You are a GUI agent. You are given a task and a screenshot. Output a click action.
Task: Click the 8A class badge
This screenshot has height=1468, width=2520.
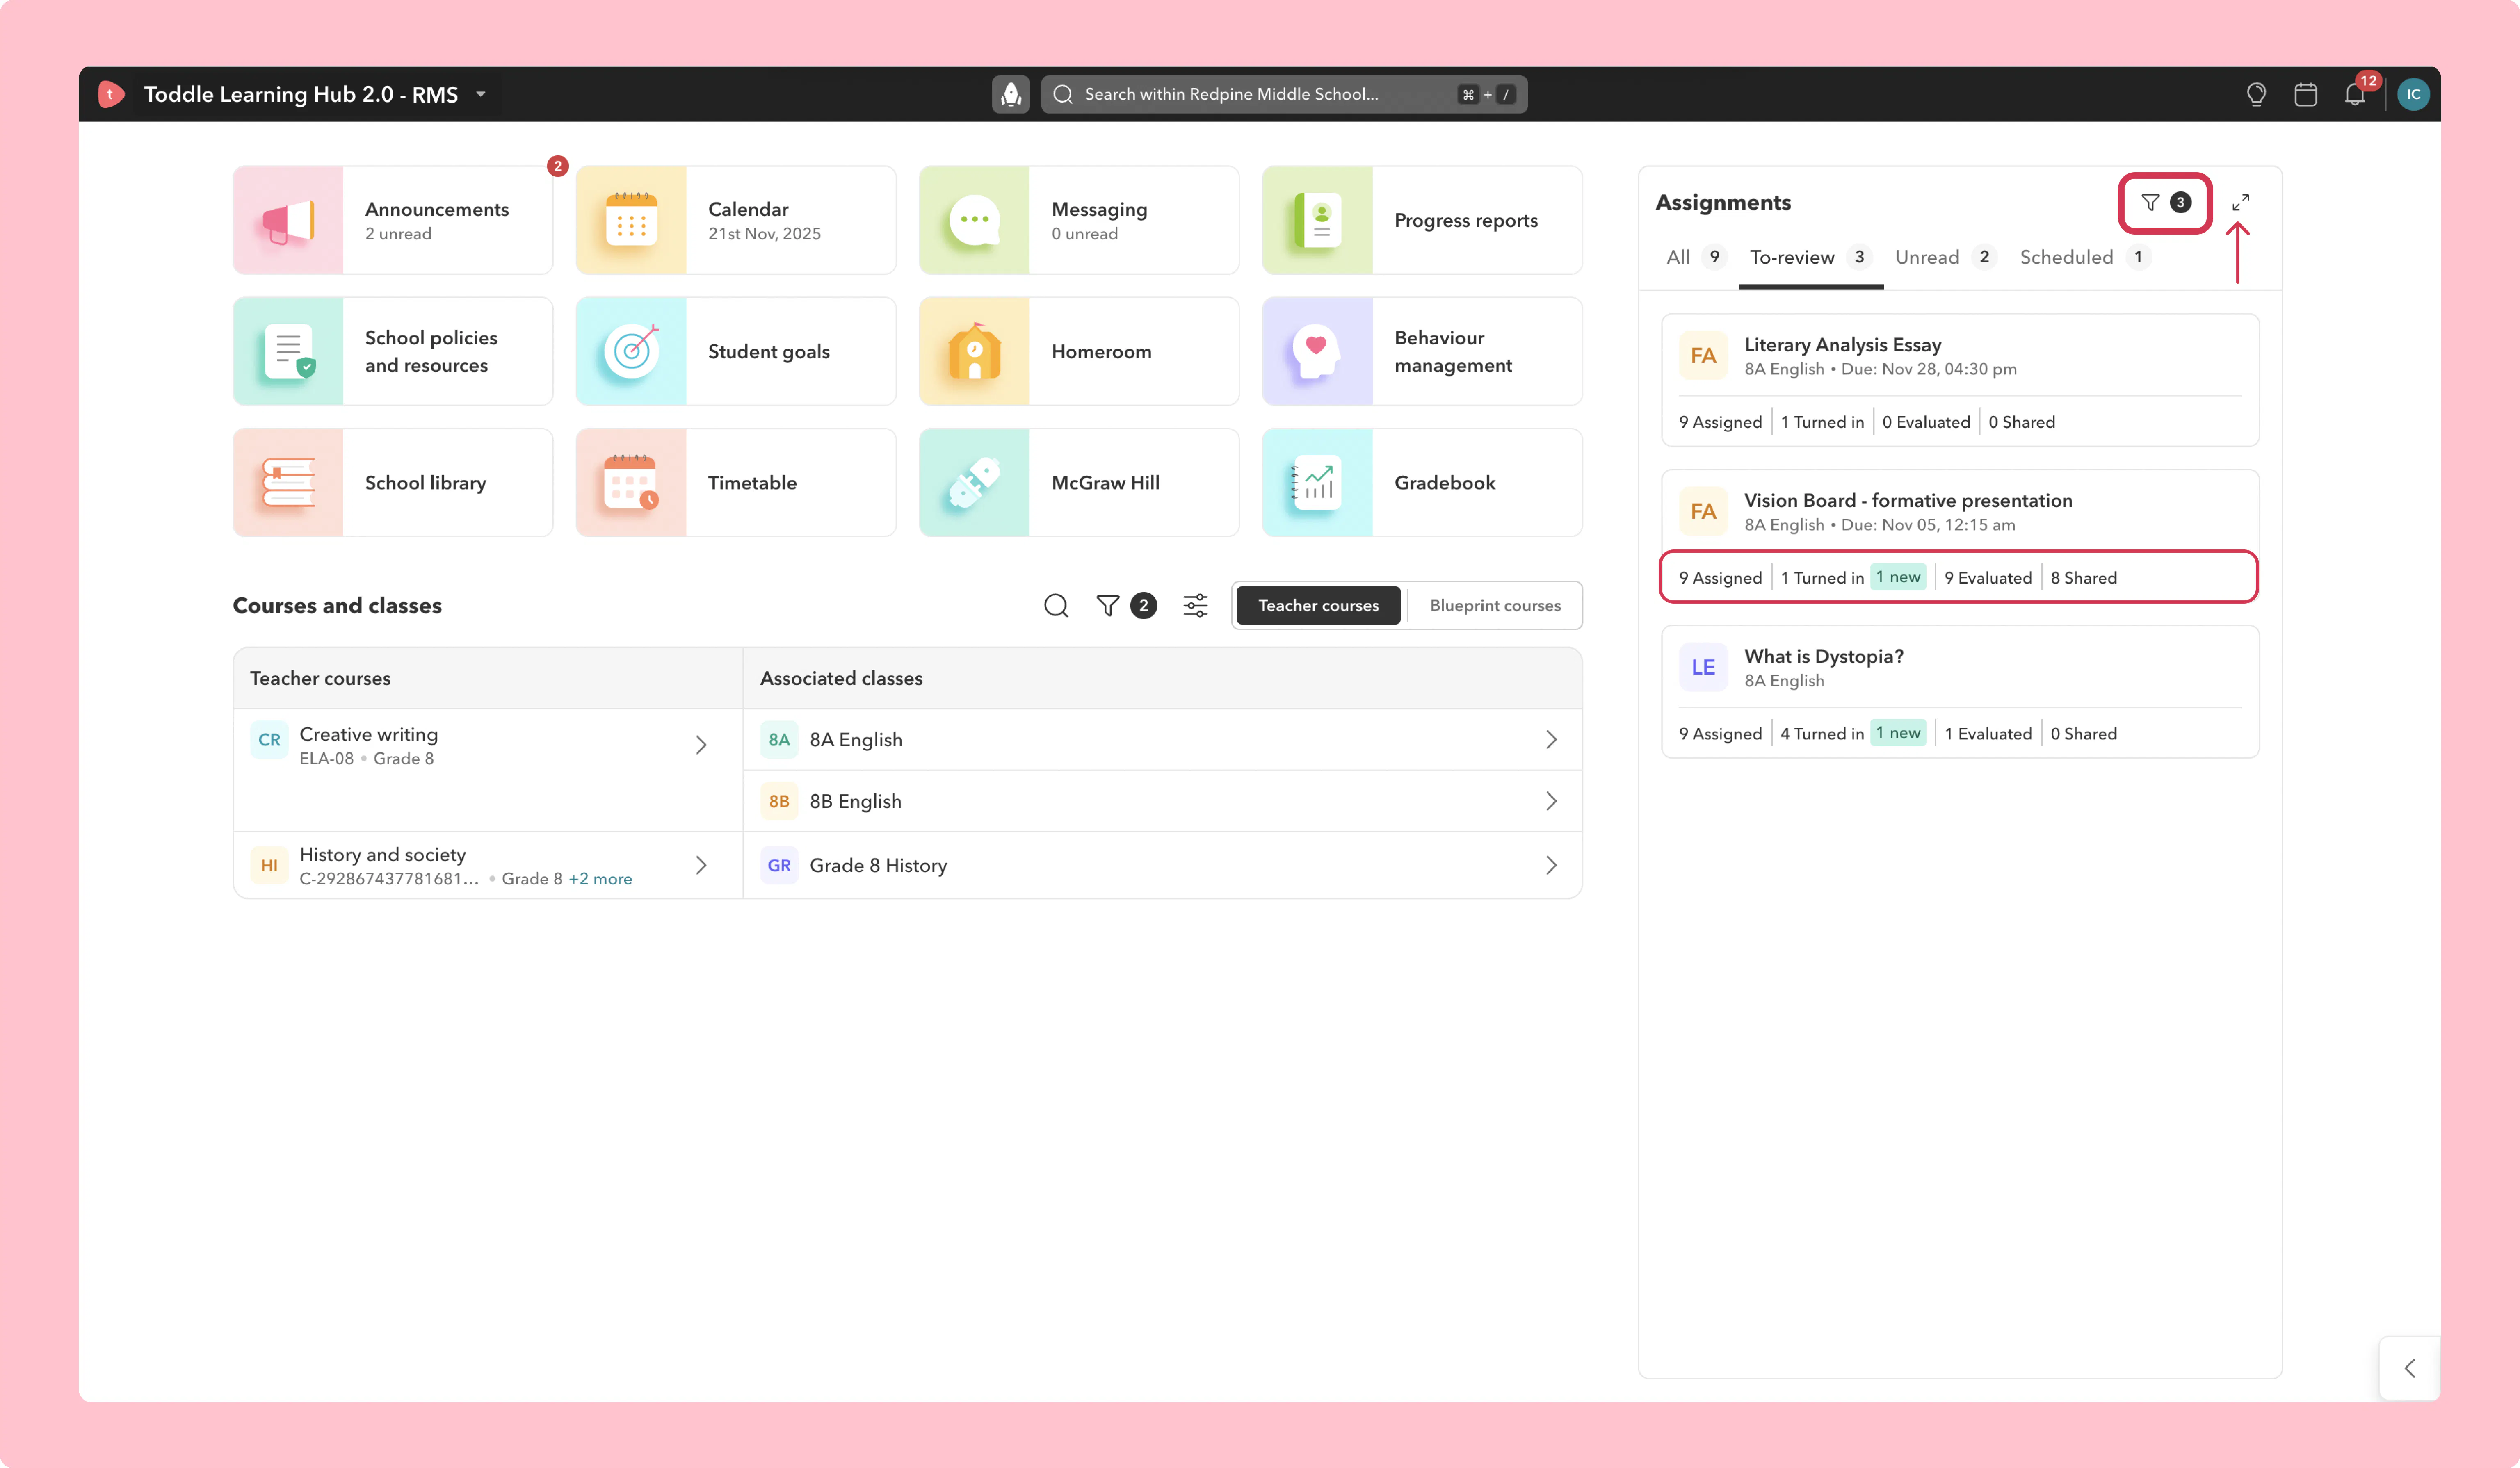[x=779, y=740]
